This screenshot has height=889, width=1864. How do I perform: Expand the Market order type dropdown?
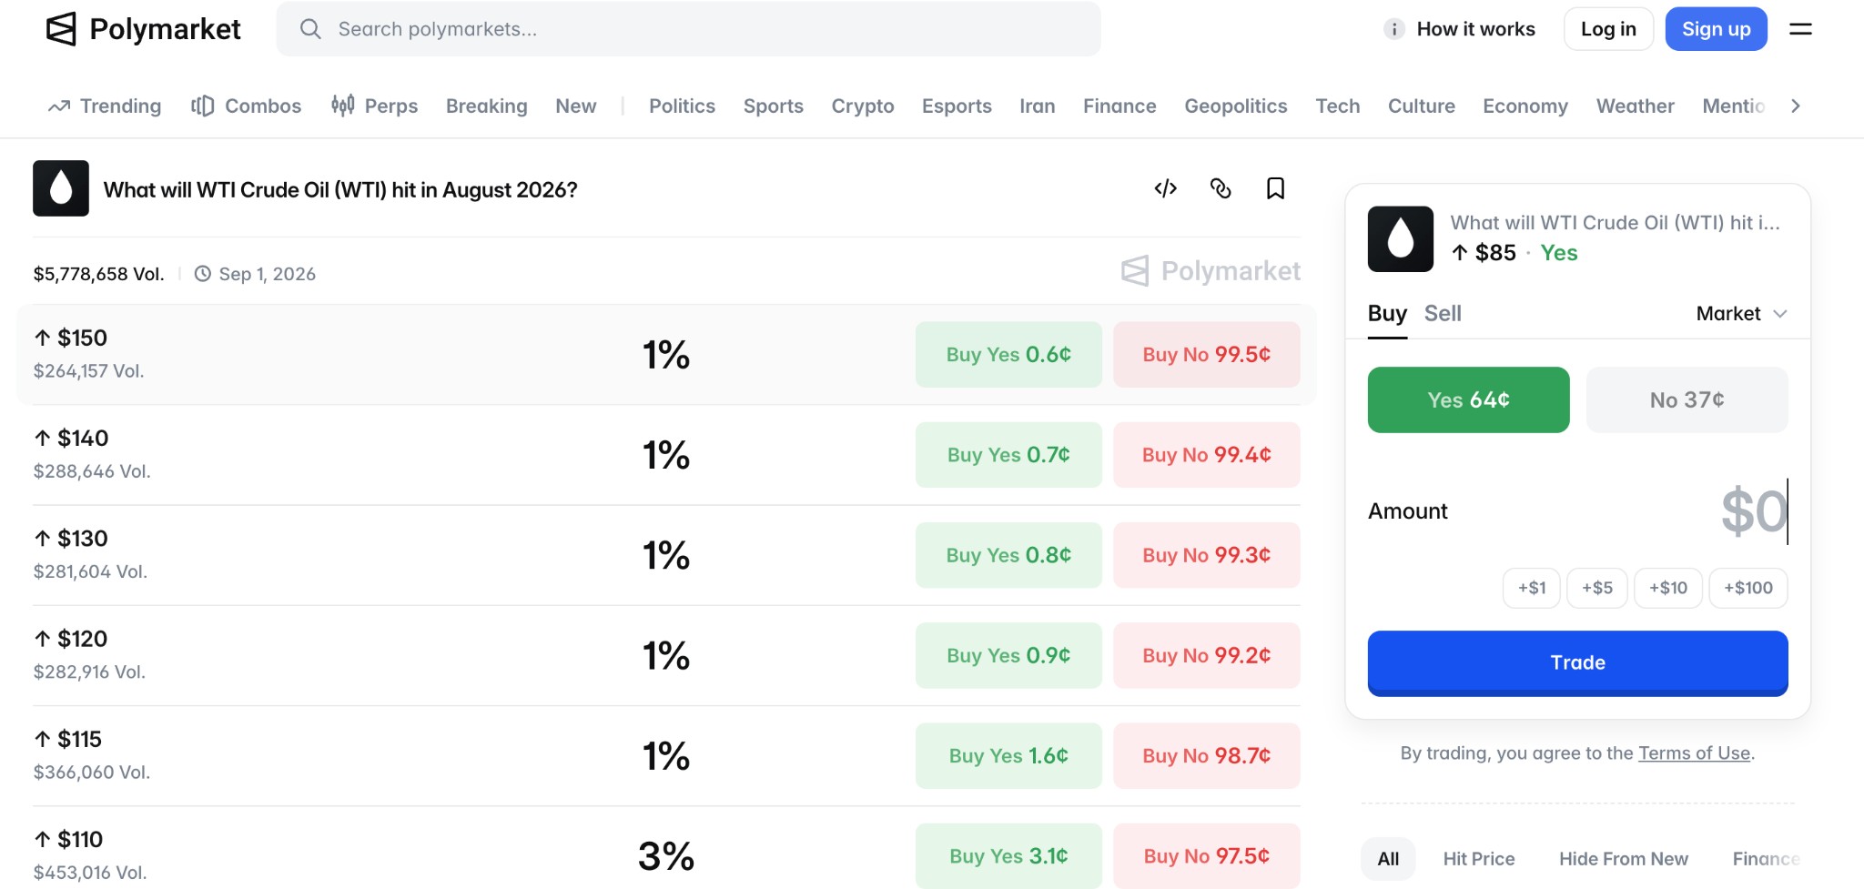tap(1742, 314)
